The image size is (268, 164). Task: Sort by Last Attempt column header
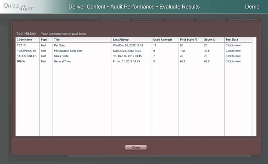[132, 40]
